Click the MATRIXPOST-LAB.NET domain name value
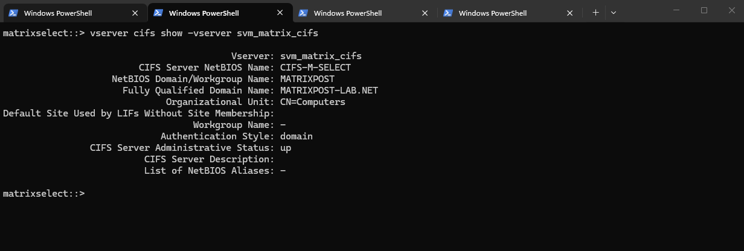Image resolution: width=744 pixels, height=251 pixels. click(329, 91)
